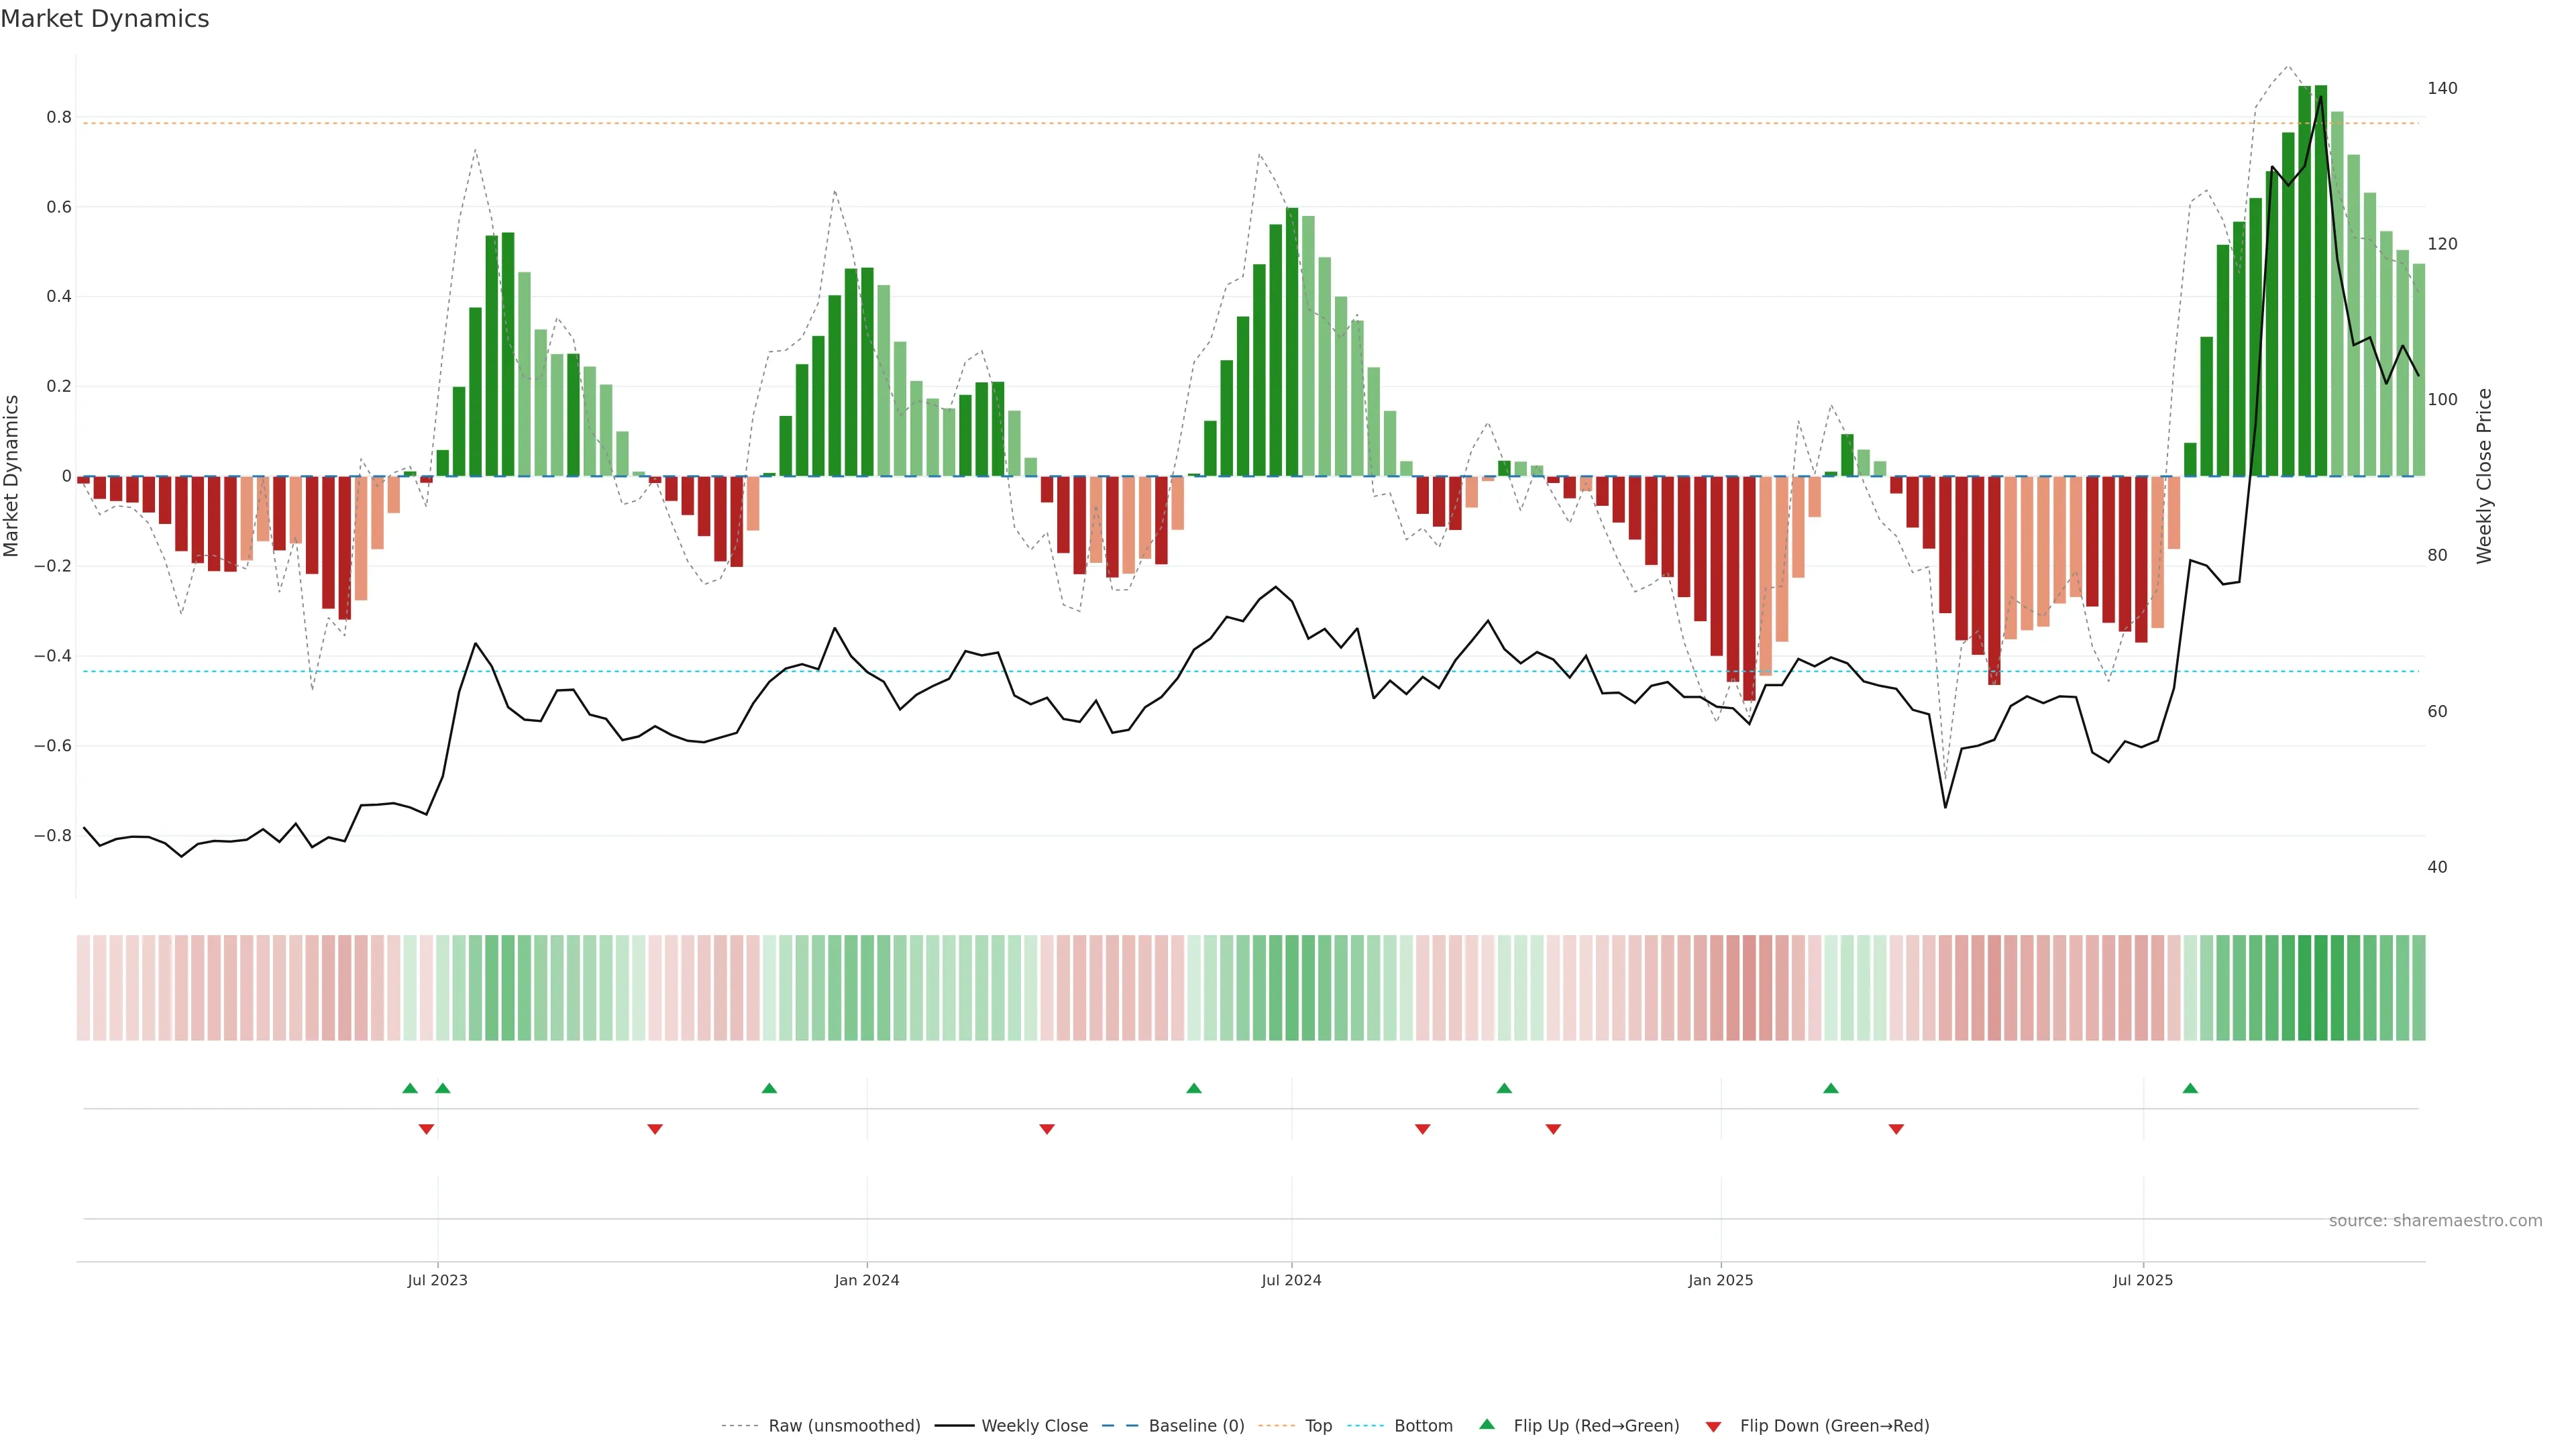Click green flip-up marker just before Jul 2024
2576x1449 pixels.
1194,1088
